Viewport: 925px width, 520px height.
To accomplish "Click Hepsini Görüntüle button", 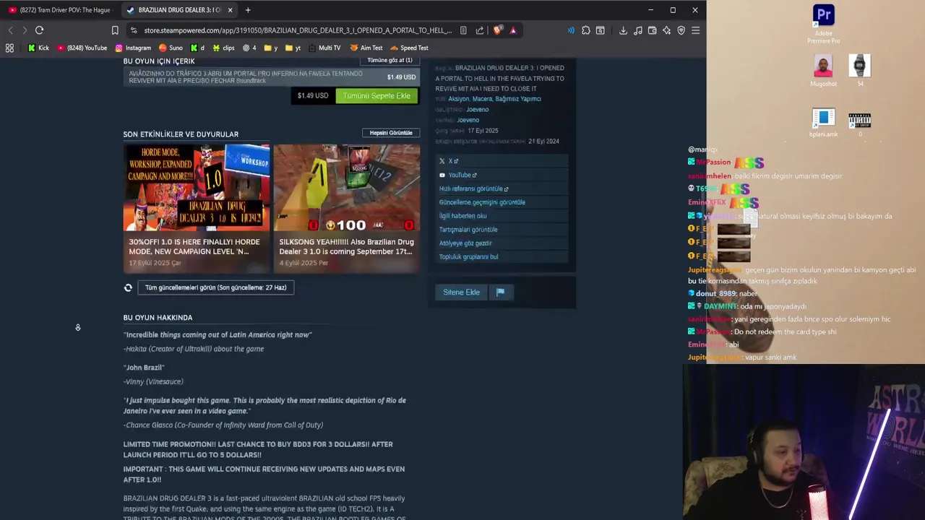I will coord(391,133).
